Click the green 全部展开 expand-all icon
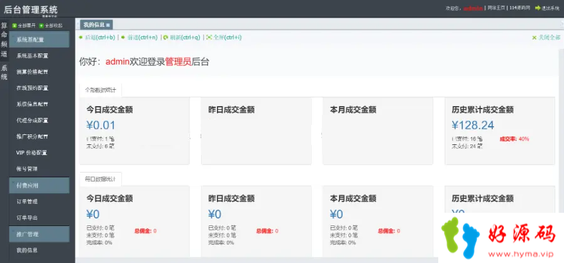The image size is (564, 263). (14, 26)
